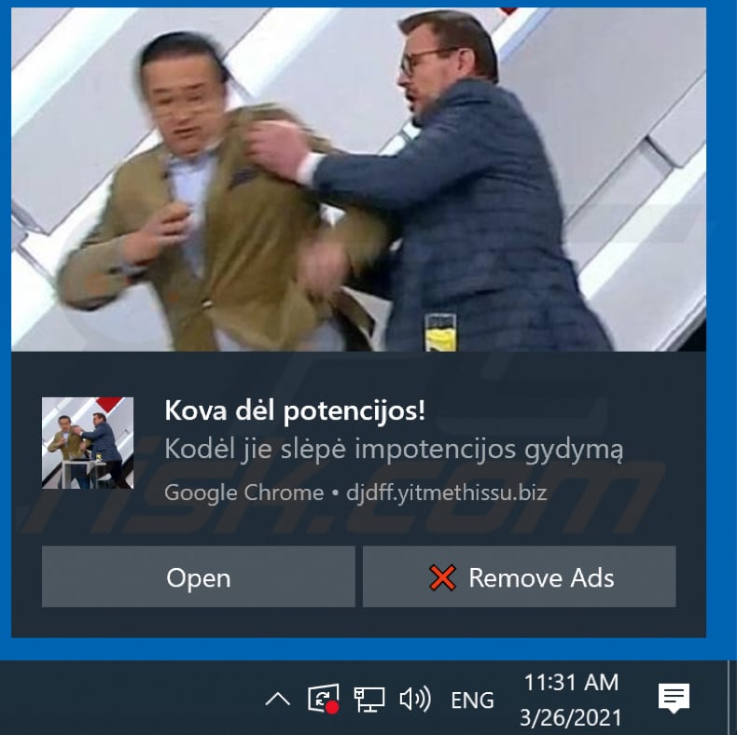Open the clock showing 11:31 AM
The height and width of the screenshot is (735, 737).
tap(571, 700)
